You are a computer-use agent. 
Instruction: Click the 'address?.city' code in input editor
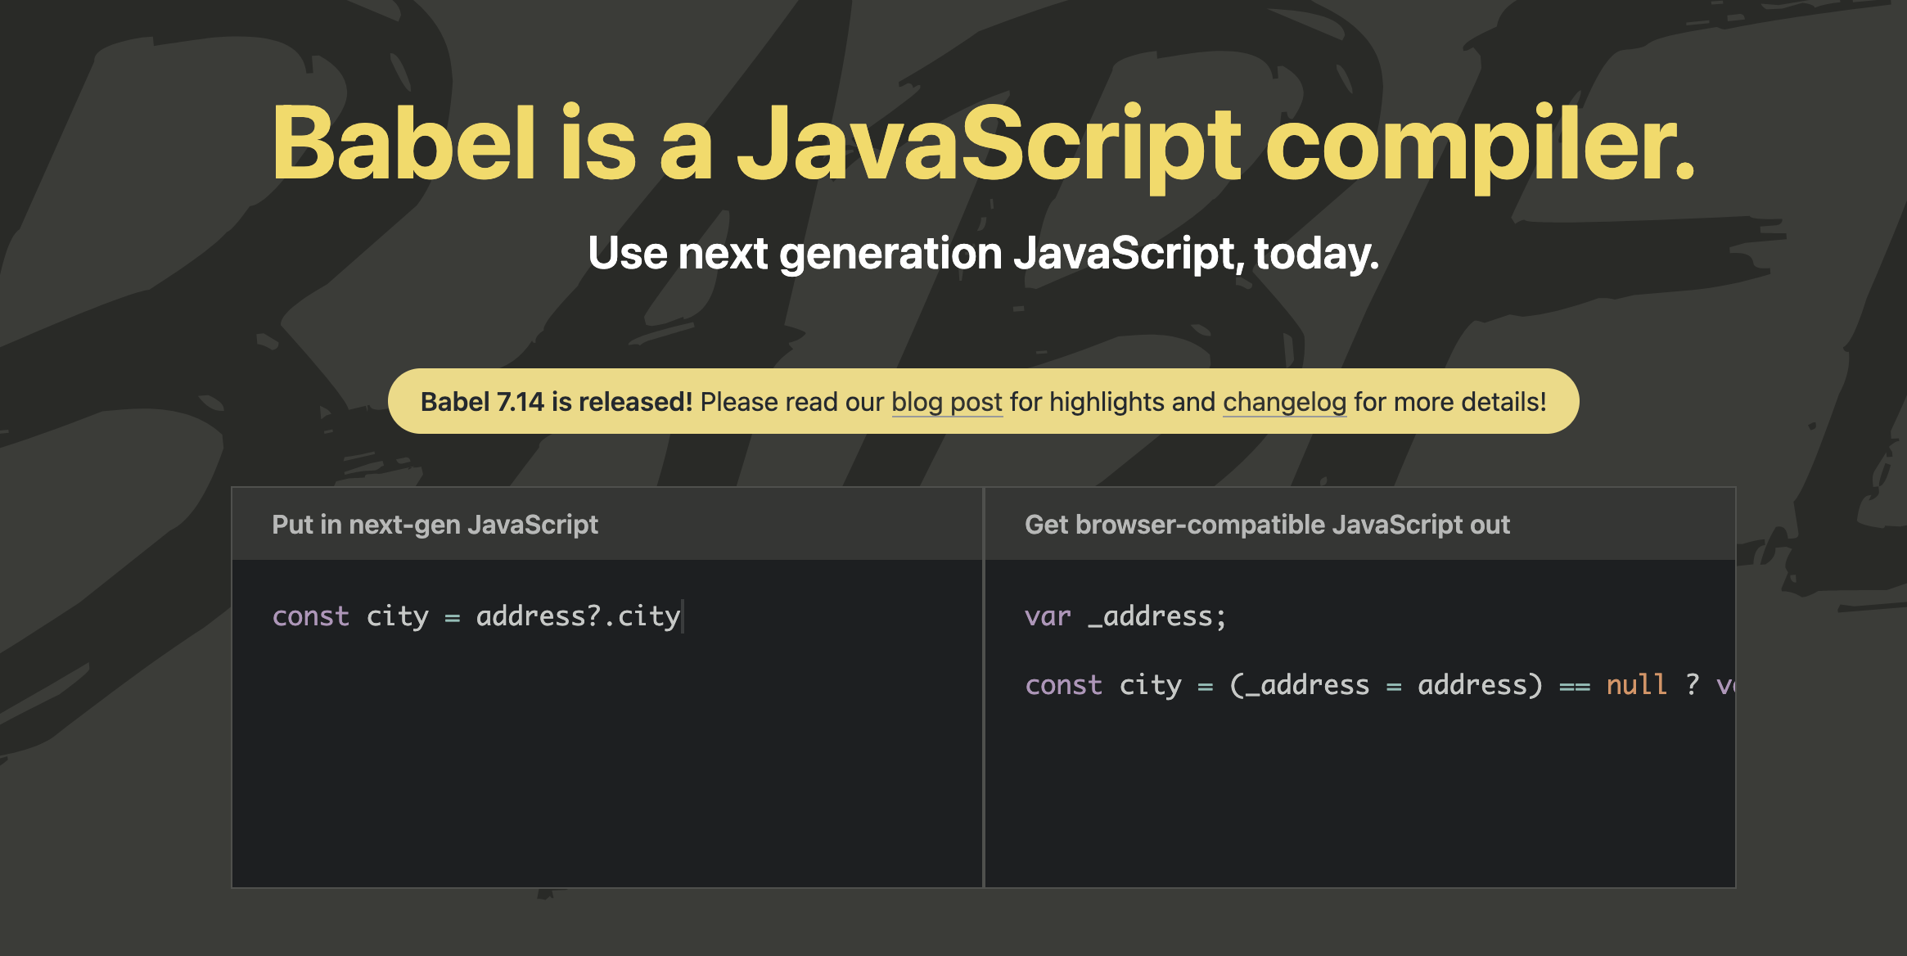[578, 616]
